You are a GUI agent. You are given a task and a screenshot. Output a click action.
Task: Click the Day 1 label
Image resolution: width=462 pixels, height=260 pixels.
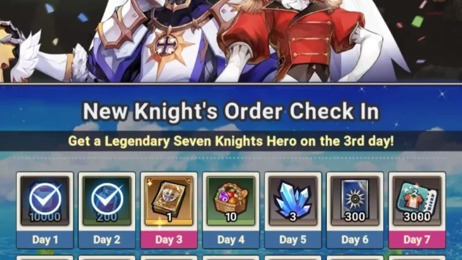tap(45, 240)
